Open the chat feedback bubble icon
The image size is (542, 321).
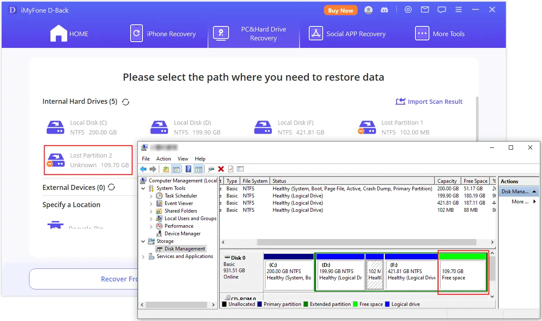(x=442, y=10)
